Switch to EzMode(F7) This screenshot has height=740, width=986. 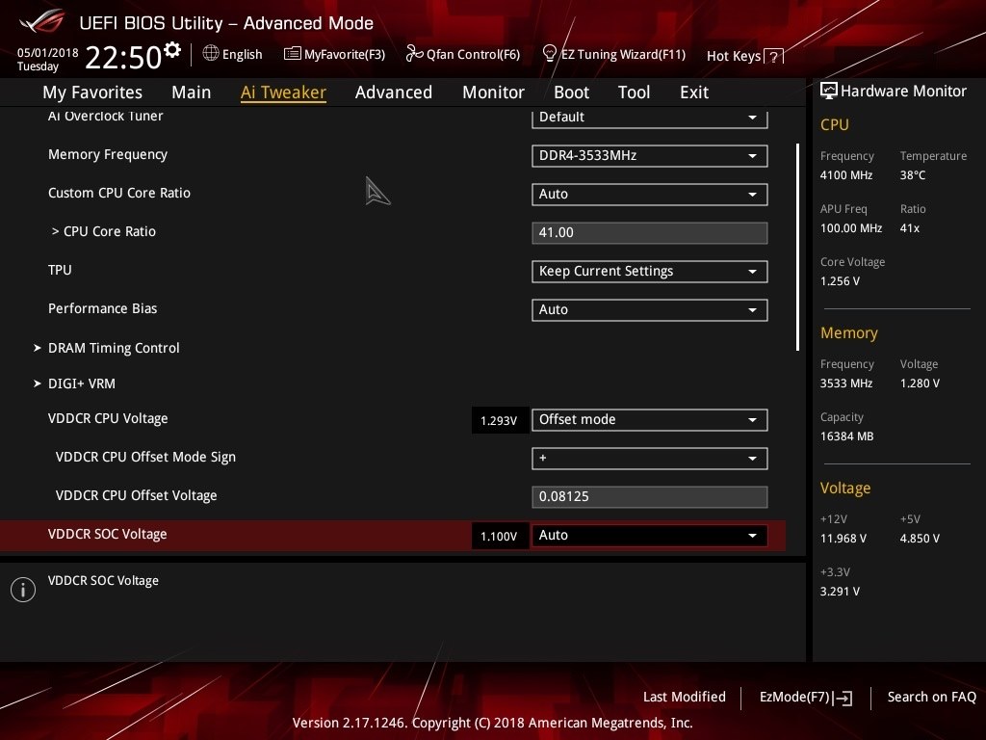[806, 698]
